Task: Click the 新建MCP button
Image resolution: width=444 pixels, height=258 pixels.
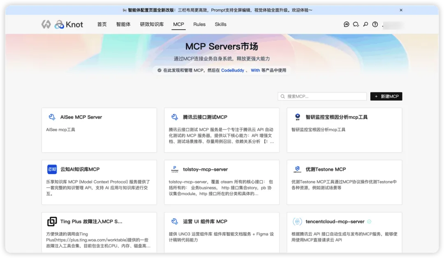Action: (x=386, y=97)
